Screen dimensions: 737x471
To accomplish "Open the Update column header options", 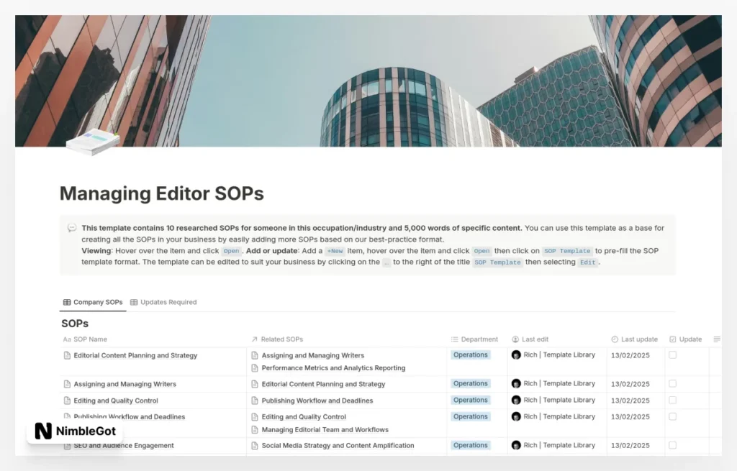I will (x=688, y=339).
